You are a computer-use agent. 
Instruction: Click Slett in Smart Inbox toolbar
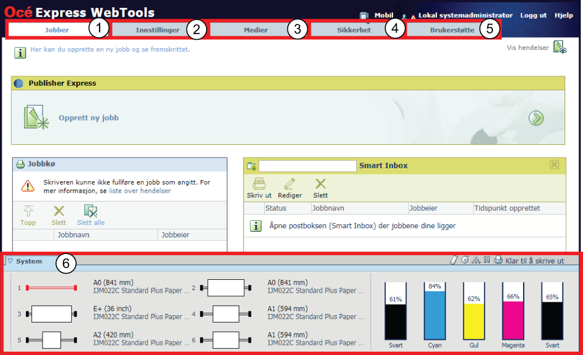click(x=320, y=188)
